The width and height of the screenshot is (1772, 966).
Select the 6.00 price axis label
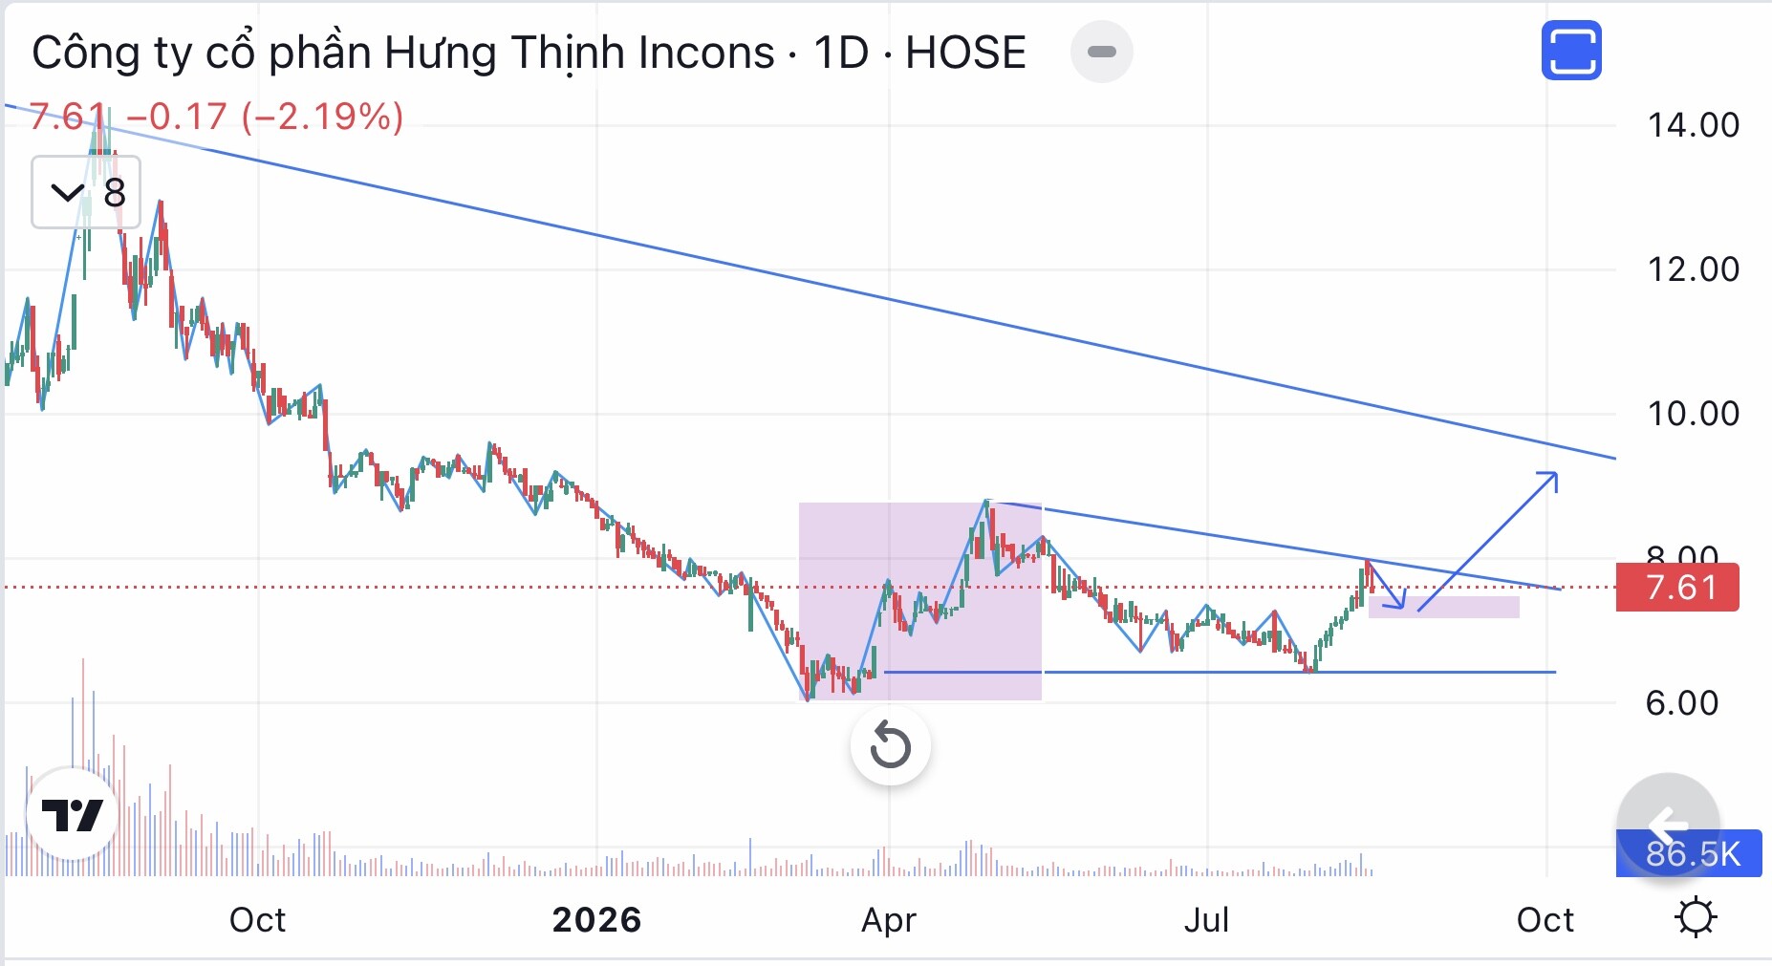click(1682, 703)
